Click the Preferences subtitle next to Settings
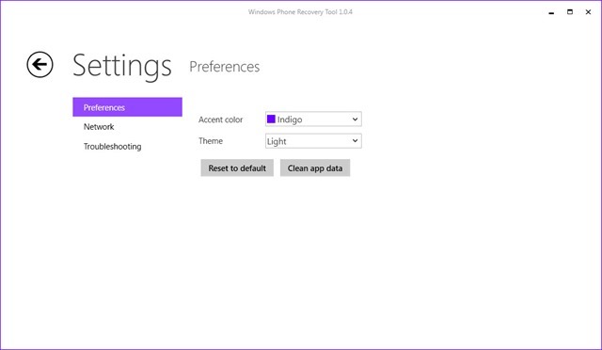602x350 pixels. [225, 67]
